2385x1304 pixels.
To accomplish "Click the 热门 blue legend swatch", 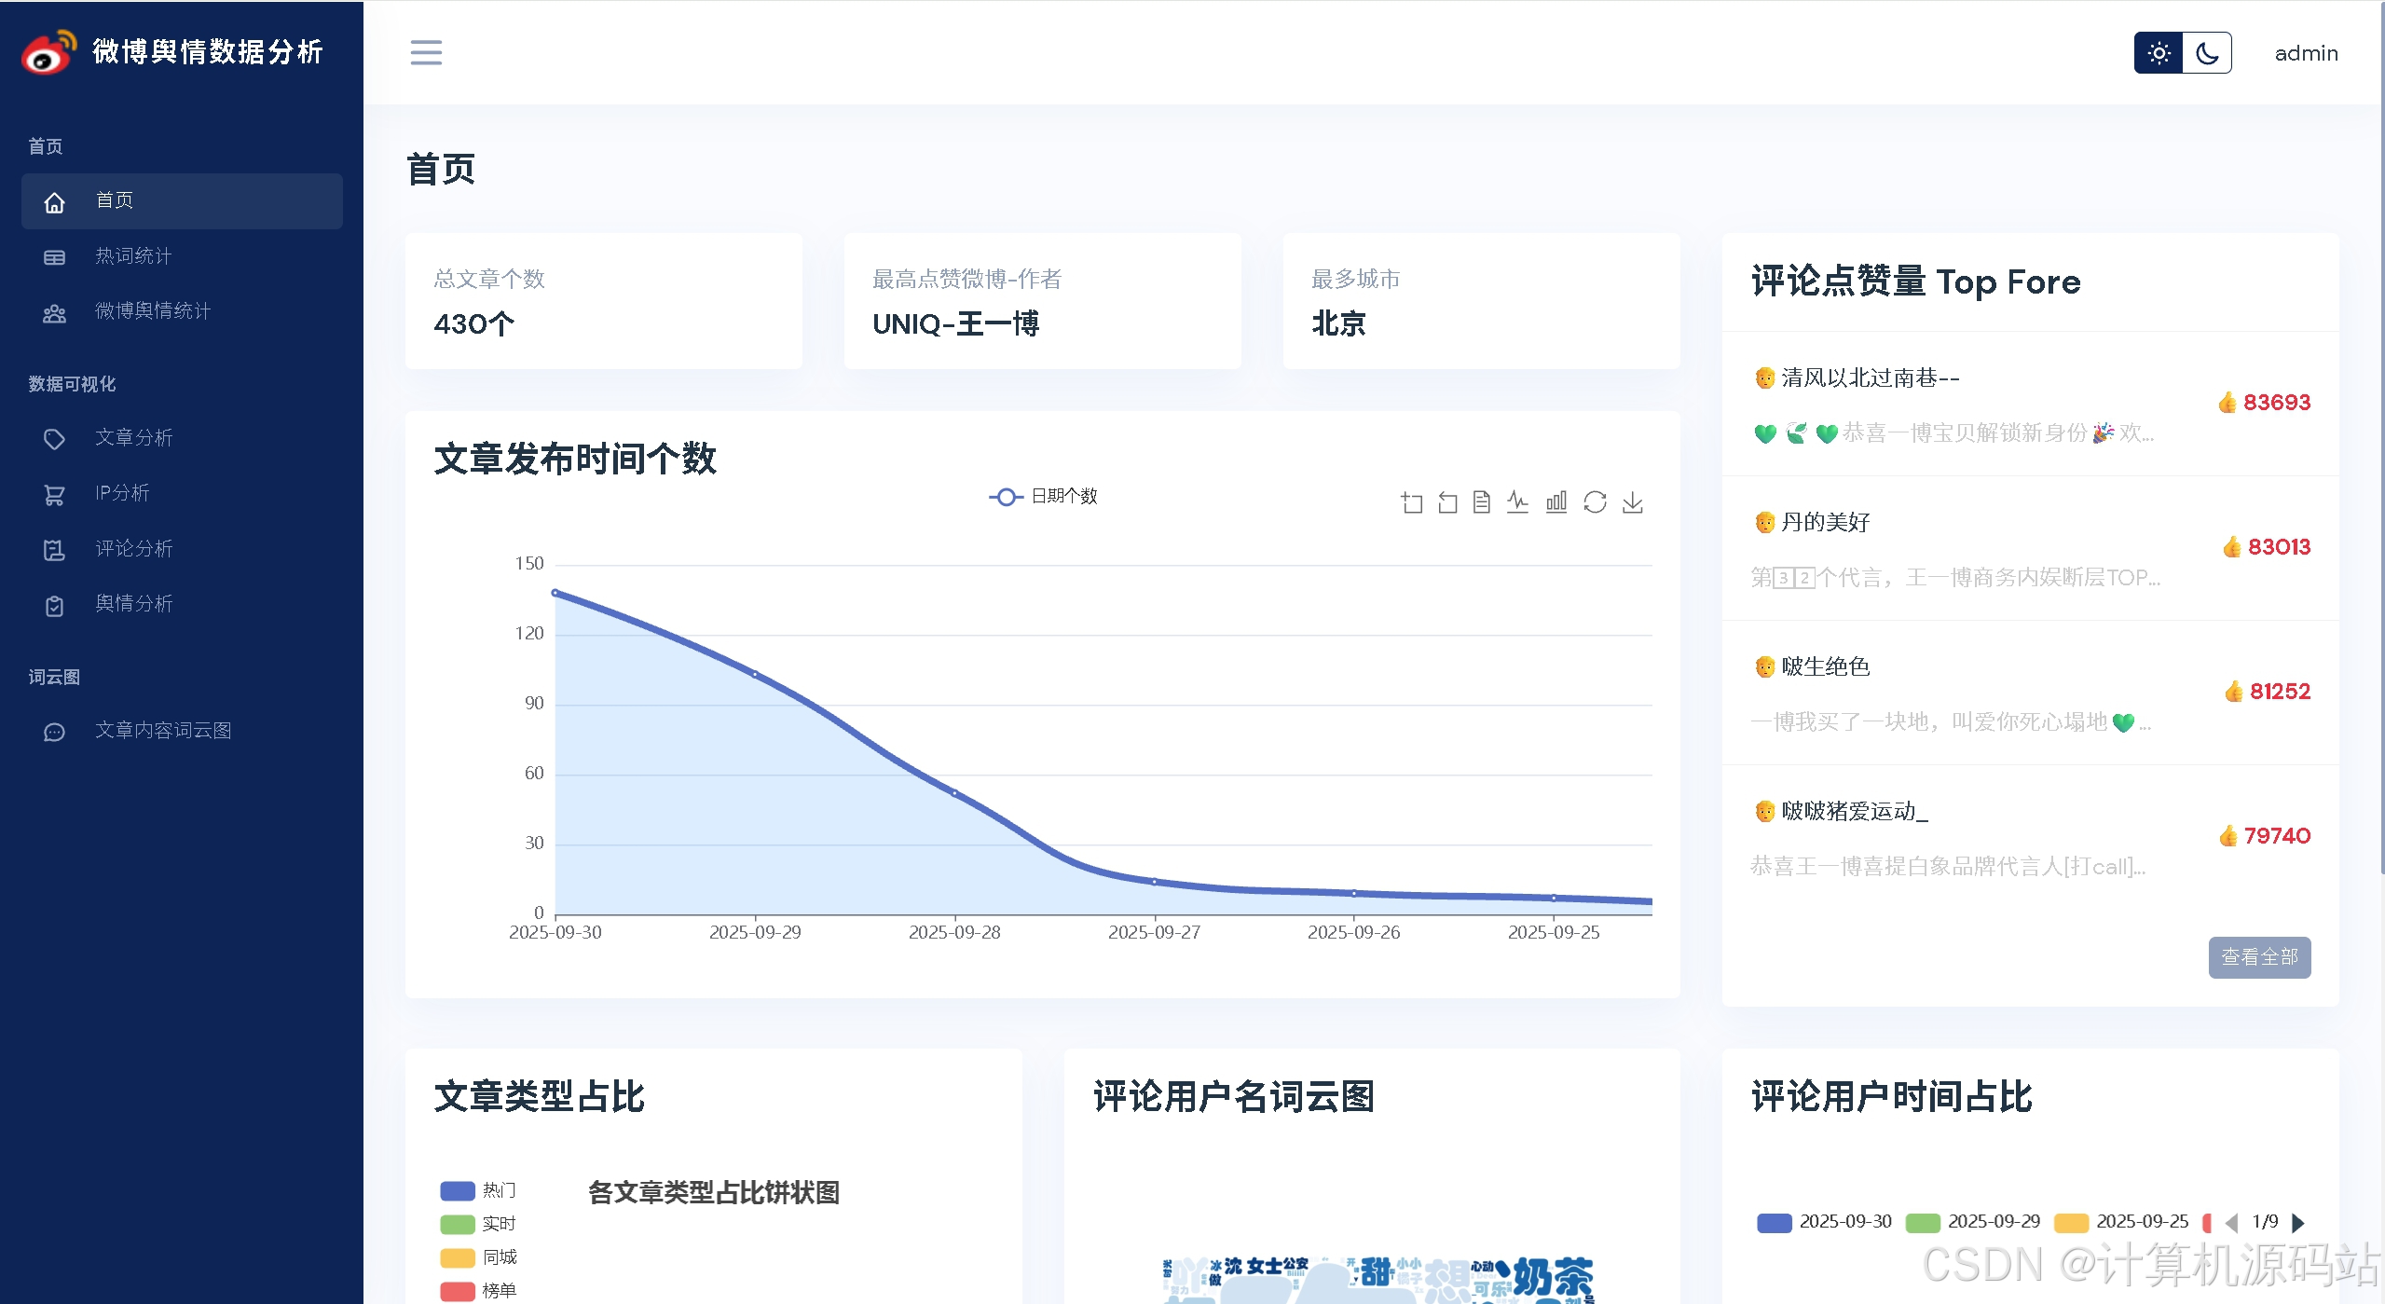I will pos(458,1190).
